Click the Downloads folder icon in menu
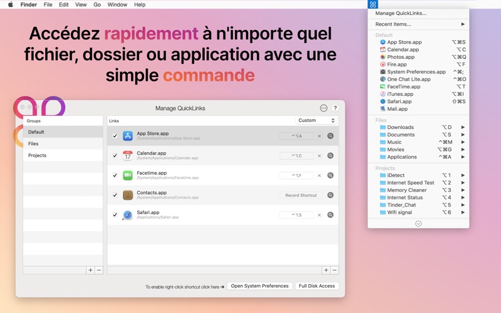Viewport: 501px width, 313px height. pos(383,127)
